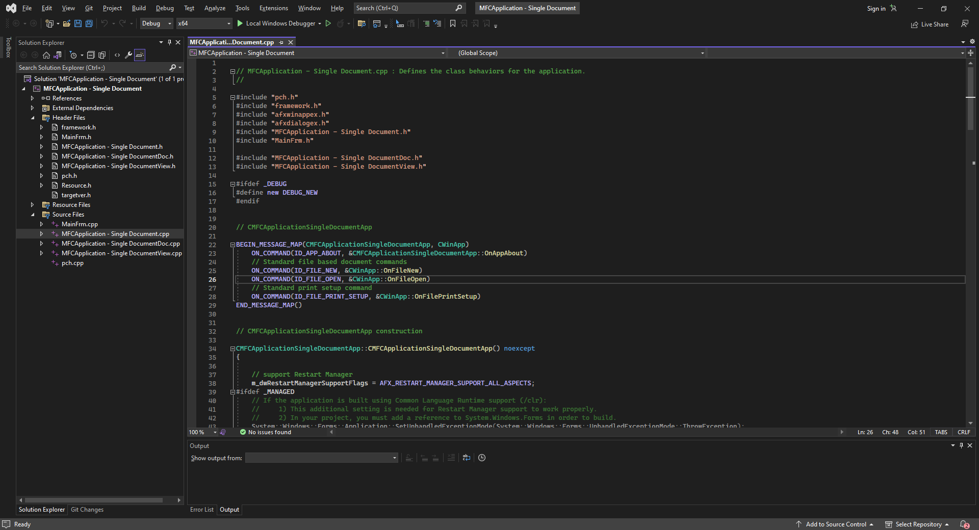This screenshot has width=979, height=530.
Task: Select MainFrm.cpp in Source Files
Action: (80, 224)
